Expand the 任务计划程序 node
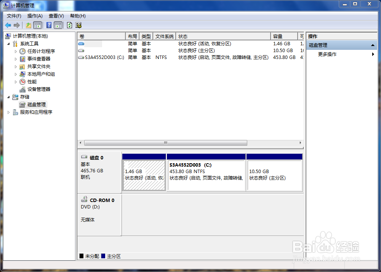 click(x=16, y=51)
